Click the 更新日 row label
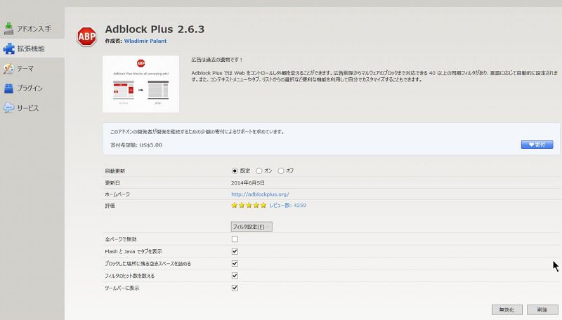Screen dimensions: 562x320 coord(112,183)
